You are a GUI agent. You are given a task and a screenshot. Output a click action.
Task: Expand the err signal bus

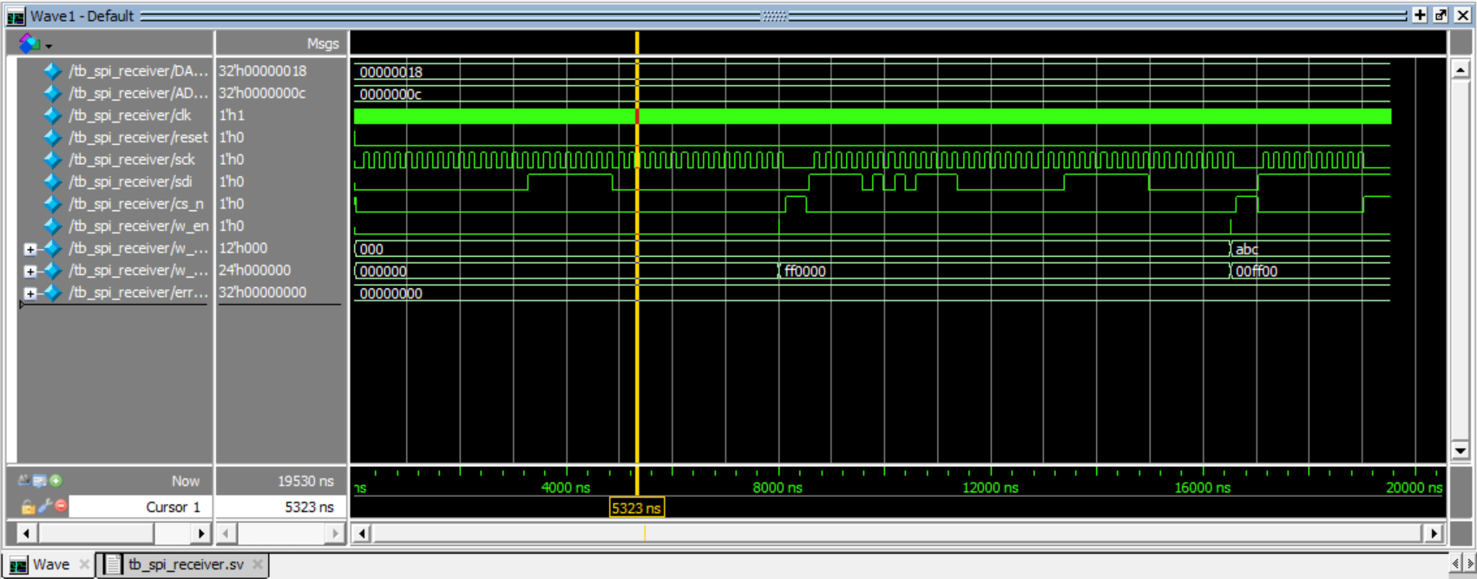30,293
